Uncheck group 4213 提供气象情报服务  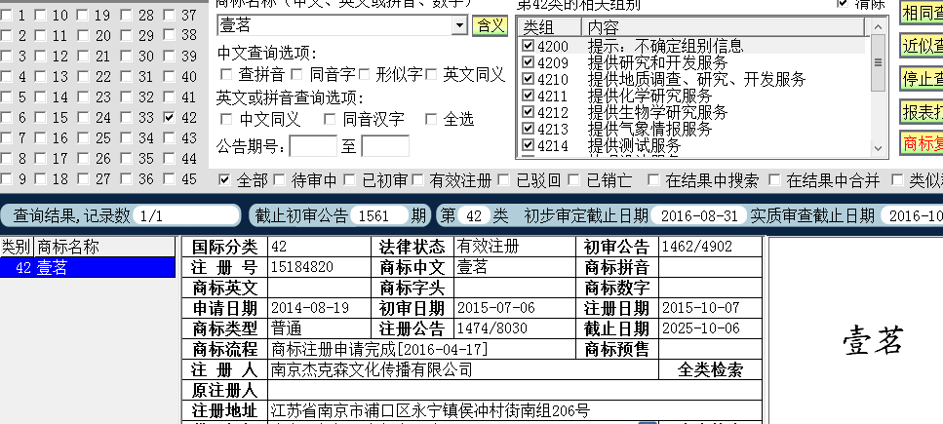pos(528,128)
